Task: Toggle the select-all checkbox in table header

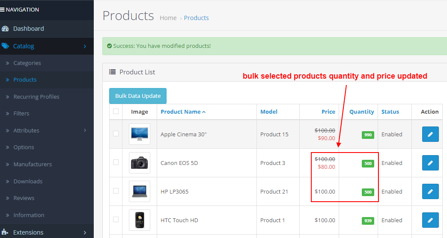Action: click(x=116, y=112)
